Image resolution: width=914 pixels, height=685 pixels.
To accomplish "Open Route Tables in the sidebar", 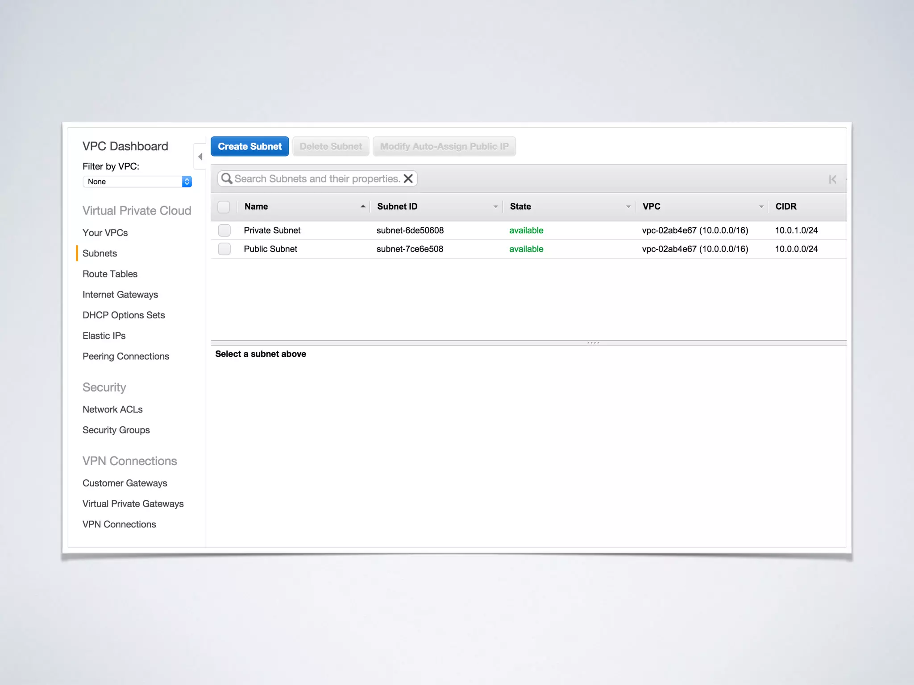I will coord(110,274).
